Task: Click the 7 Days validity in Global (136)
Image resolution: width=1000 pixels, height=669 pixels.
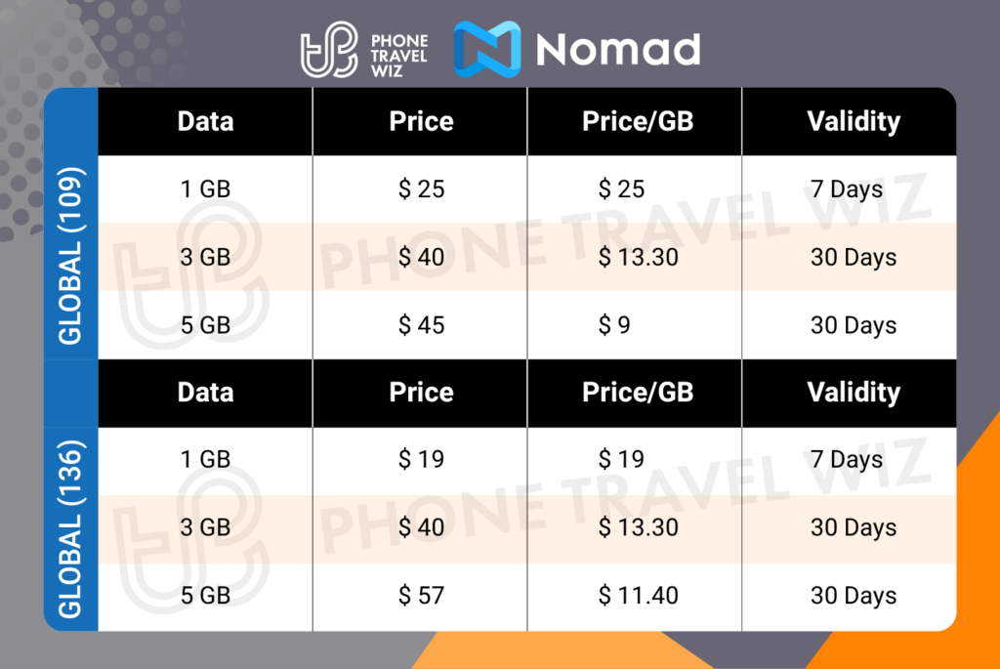Action: pyautogui.click(x=846, y=459)
